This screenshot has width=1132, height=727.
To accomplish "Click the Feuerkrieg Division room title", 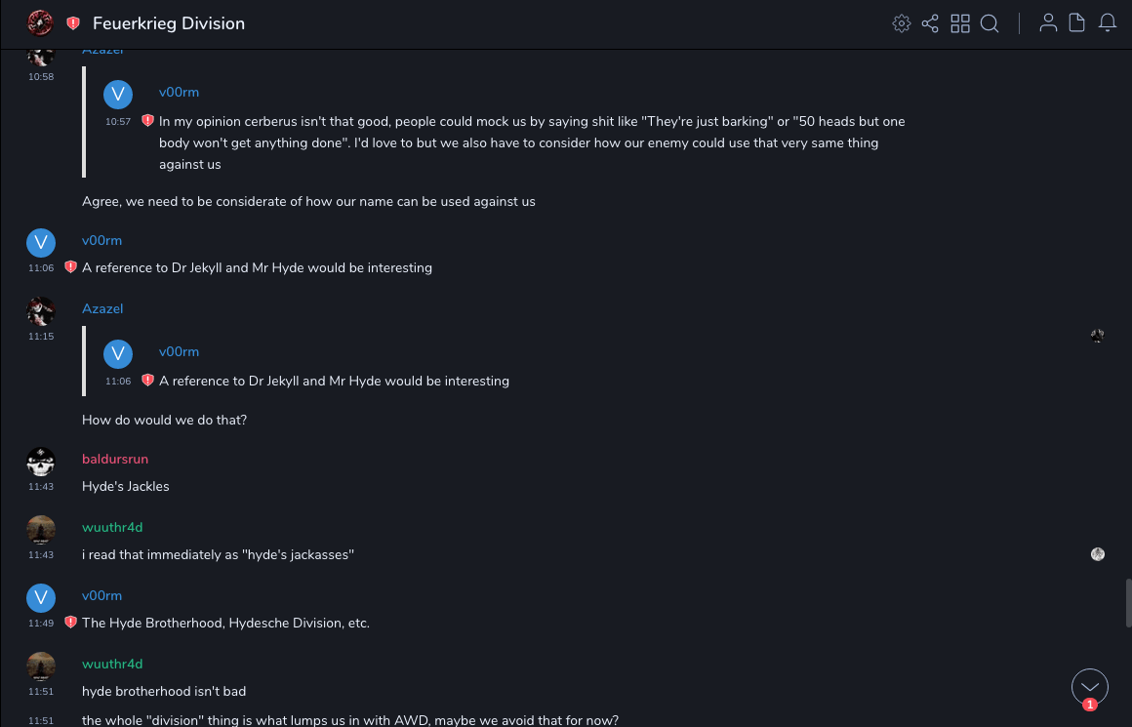I will tap(169, 23).
